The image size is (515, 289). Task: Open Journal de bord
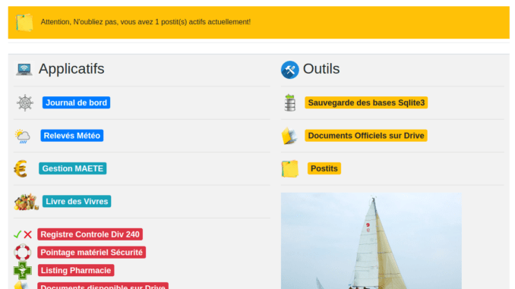pyautogui.click(x=76, y=102)
